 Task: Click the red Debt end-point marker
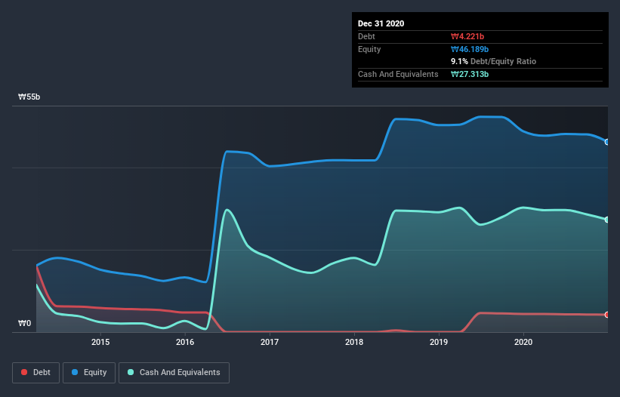tap(607, 315)
